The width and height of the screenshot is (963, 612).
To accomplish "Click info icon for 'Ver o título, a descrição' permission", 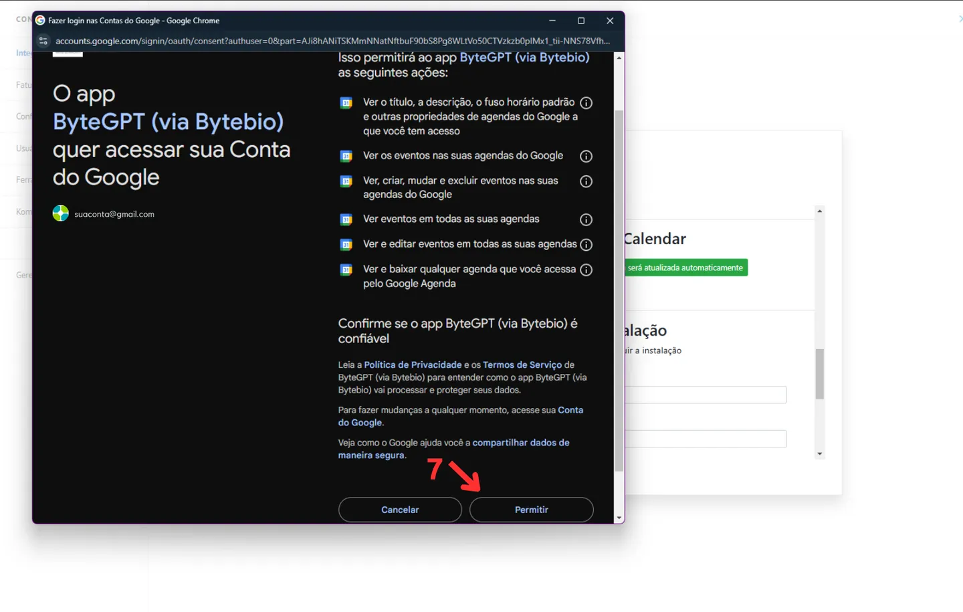I will [586, 103].
